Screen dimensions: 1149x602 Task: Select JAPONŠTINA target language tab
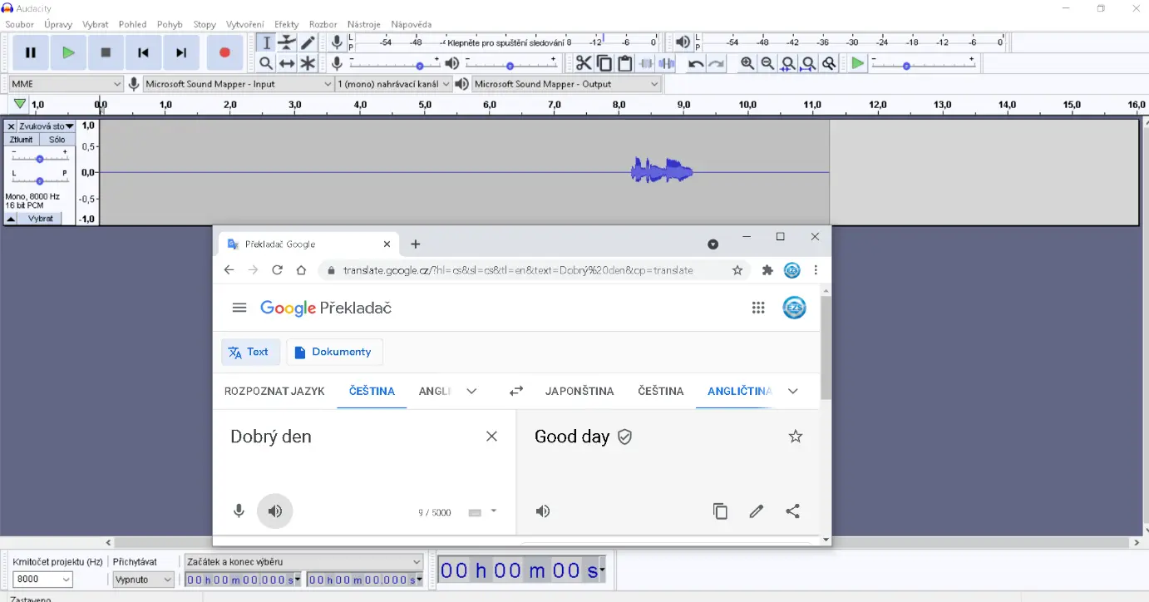coord(579,391)
